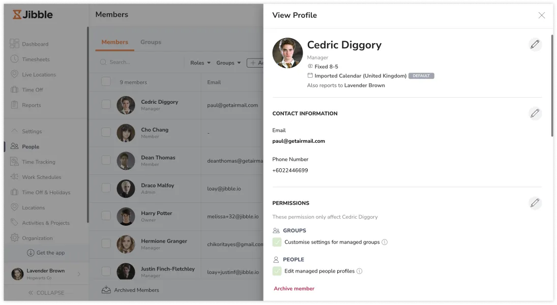The image size is (557, 305).
Task: Toggle Customise settings for managed groups checkbox
Action: click(x=277, y=242)
